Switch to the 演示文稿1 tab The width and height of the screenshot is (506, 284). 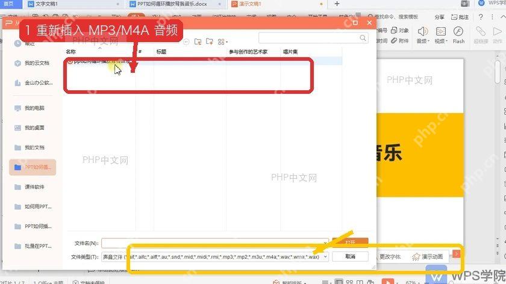(x=278, y=4)
